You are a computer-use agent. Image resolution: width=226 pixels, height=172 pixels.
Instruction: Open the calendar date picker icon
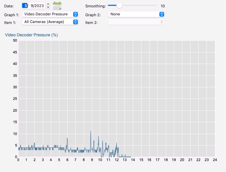click(57, 6)
